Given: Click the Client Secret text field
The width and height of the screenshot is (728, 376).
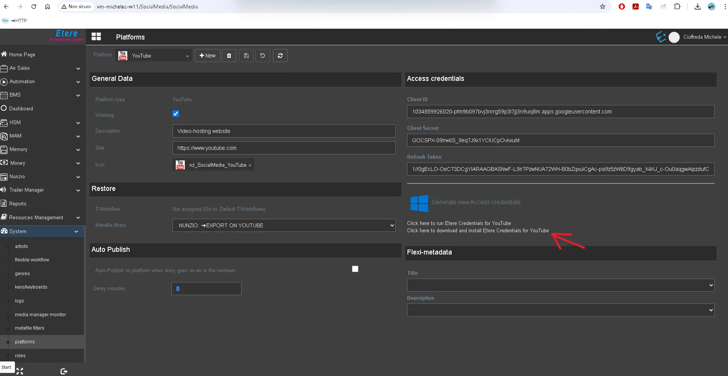Looking at the screenshot, I should 560,140.
